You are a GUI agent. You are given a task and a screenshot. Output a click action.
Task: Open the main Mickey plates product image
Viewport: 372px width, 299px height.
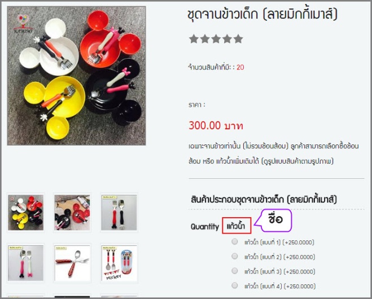[x=76, y=76]
